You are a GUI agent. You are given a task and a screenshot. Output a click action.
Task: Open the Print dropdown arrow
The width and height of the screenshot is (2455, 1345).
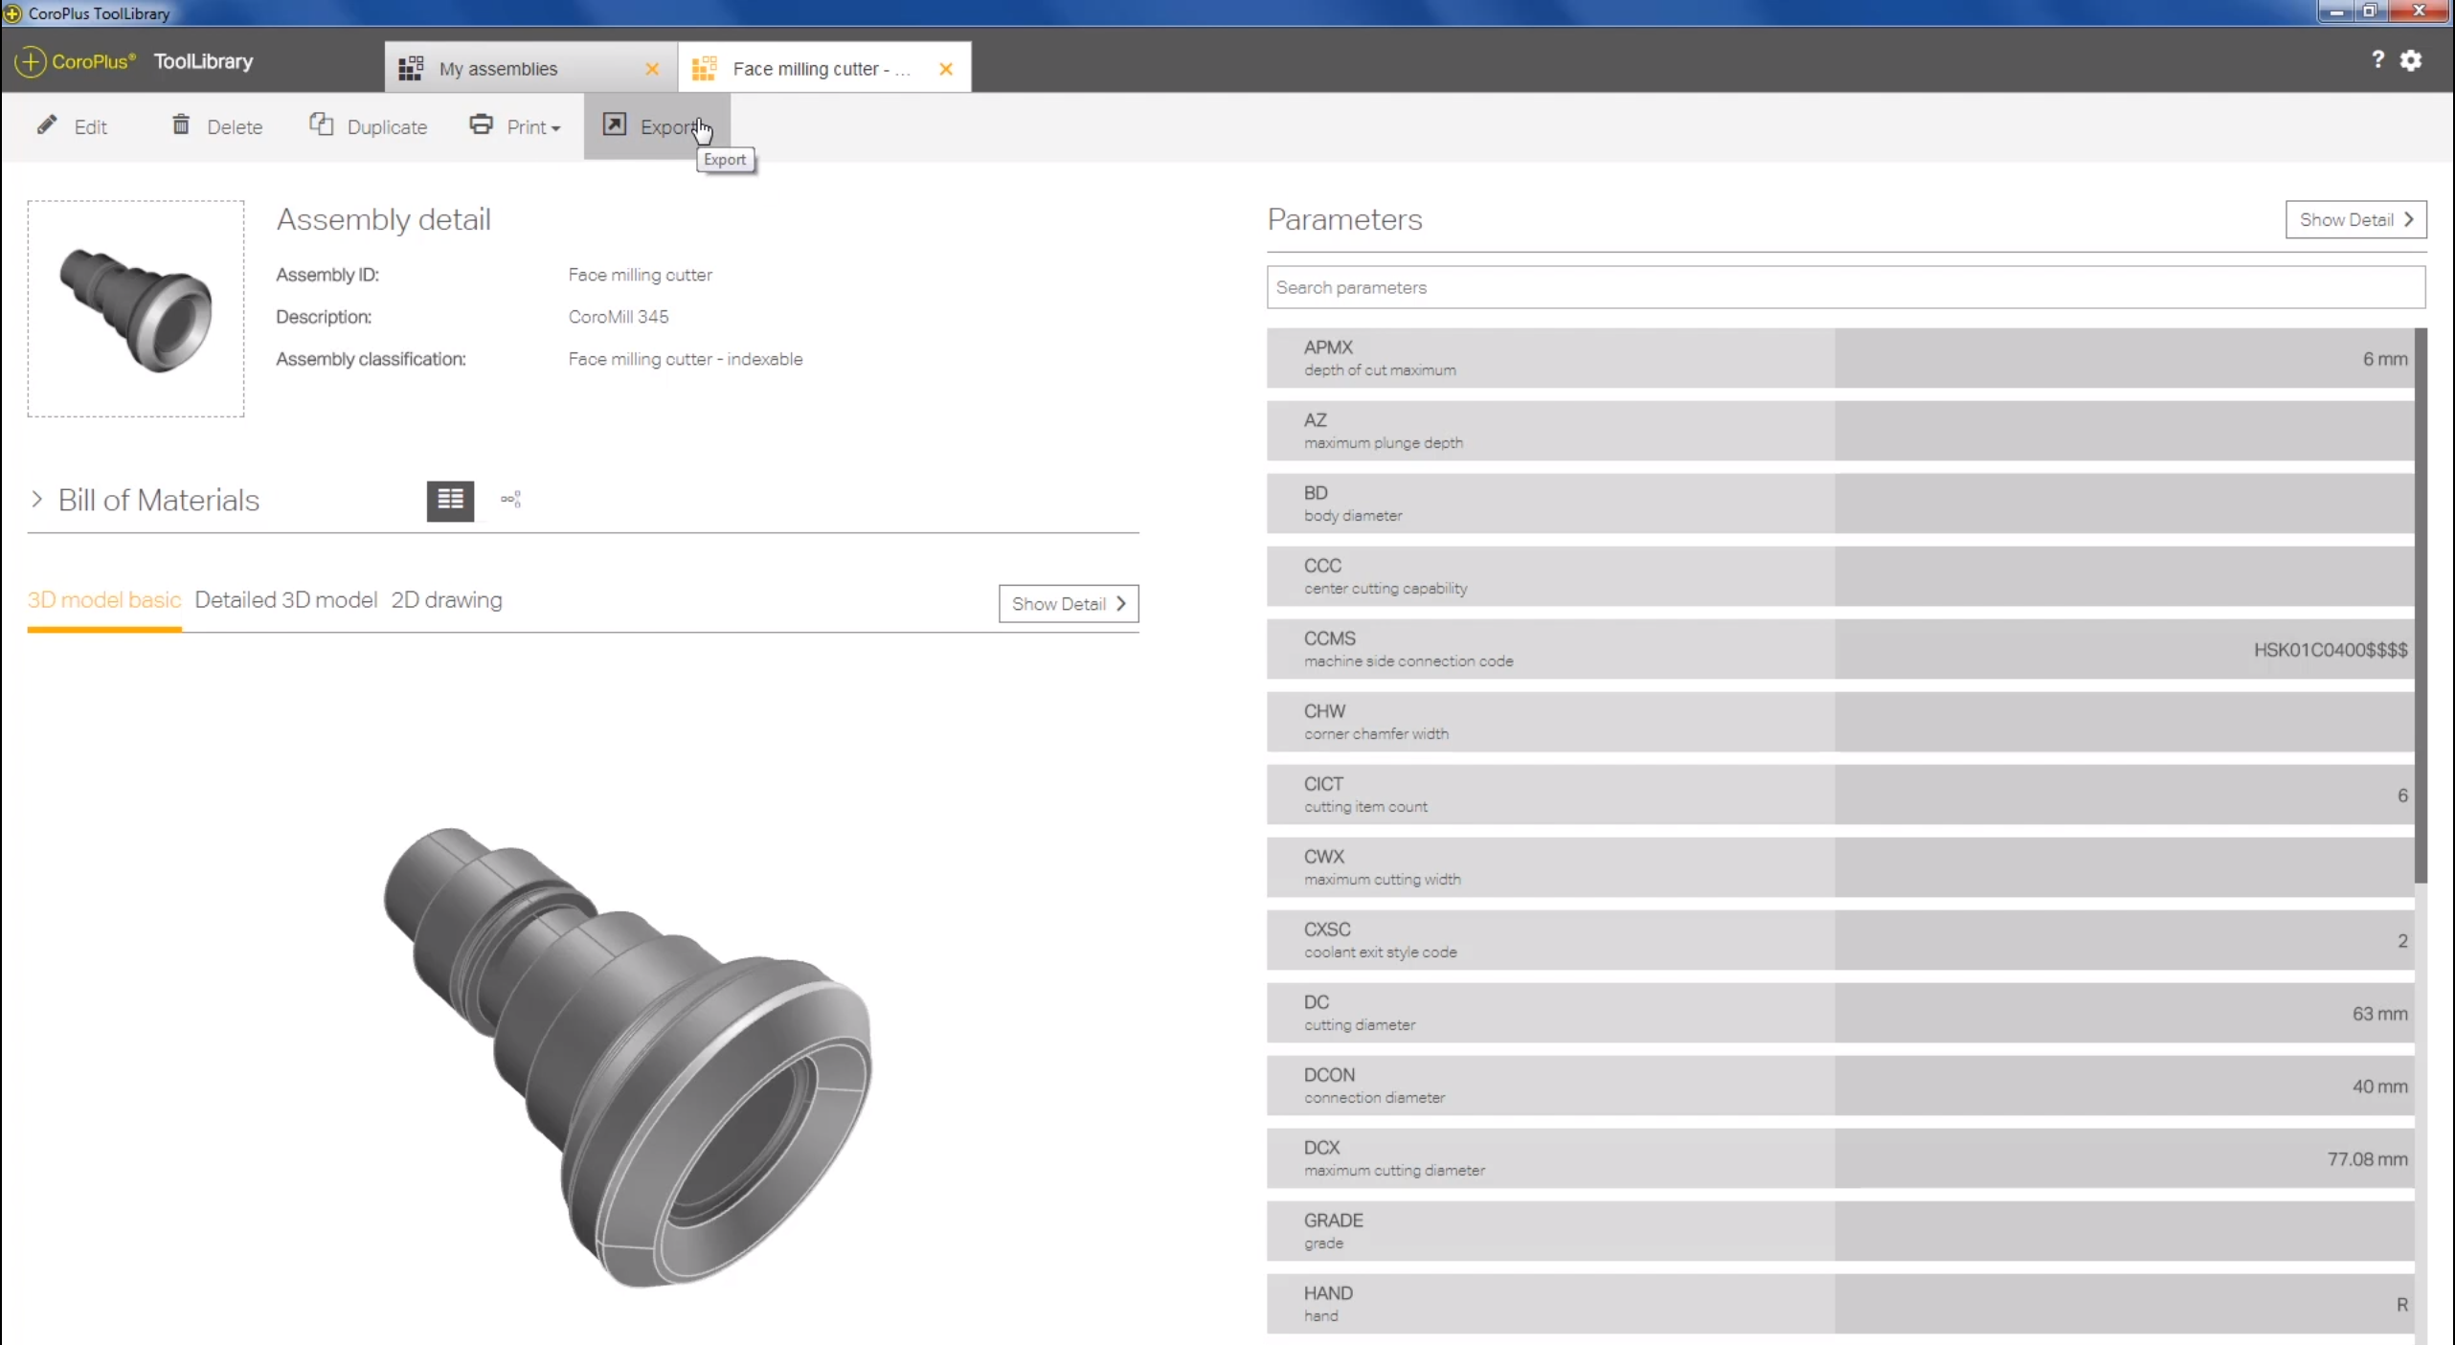556,128
